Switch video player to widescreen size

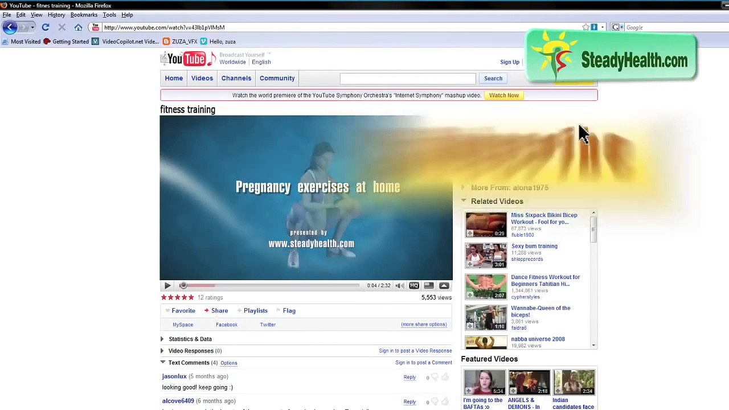[429, 286]
